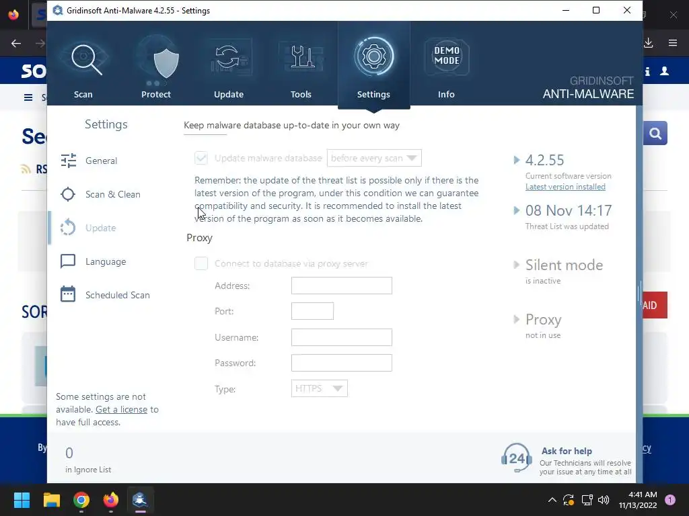Select the Settings gear icon

pos(374,56)
